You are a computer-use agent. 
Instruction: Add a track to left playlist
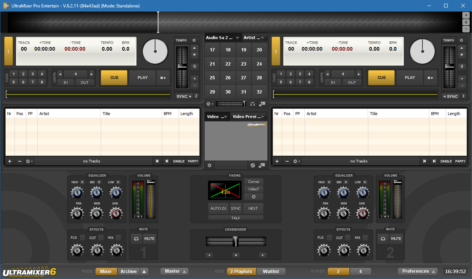[x=10, y=161]
